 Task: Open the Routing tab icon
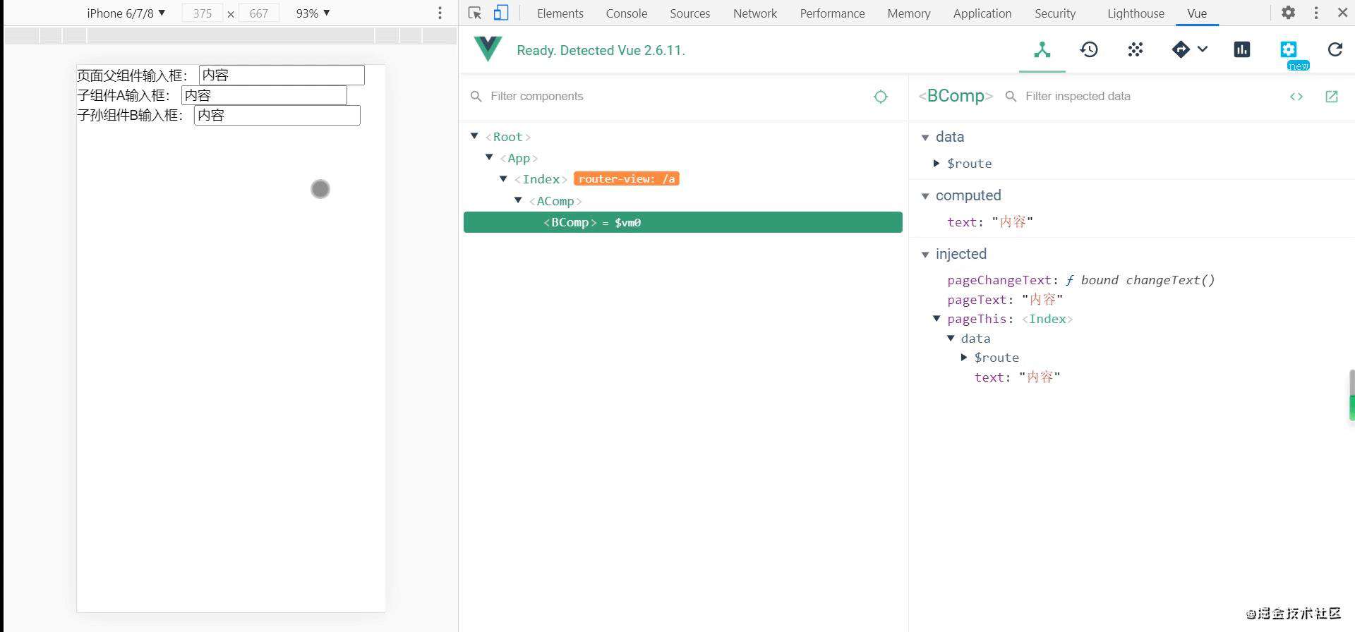point(1181,49)
